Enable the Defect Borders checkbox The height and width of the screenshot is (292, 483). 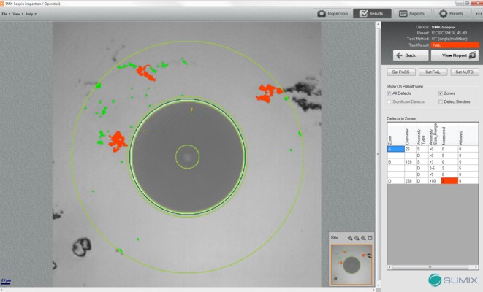[x=440, y=101]
